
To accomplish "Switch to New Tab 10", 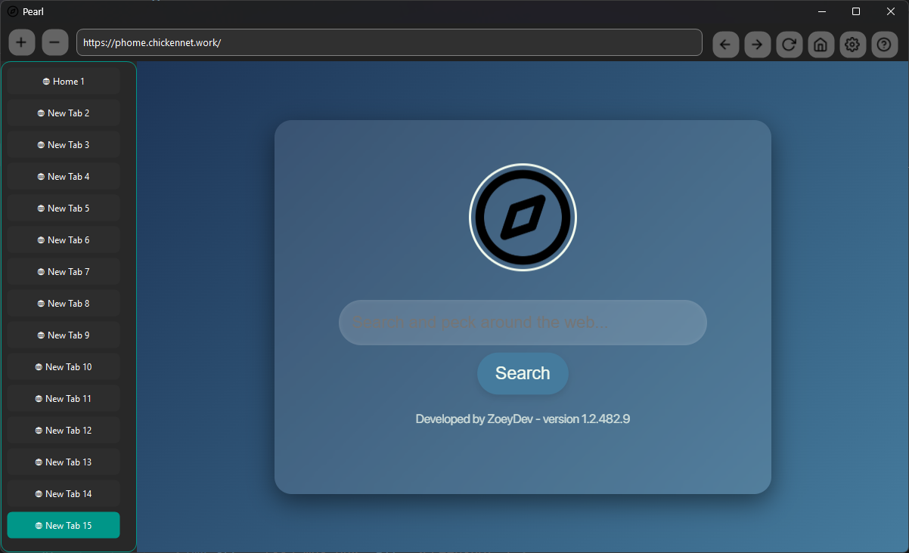I will [x=63, y=366].
